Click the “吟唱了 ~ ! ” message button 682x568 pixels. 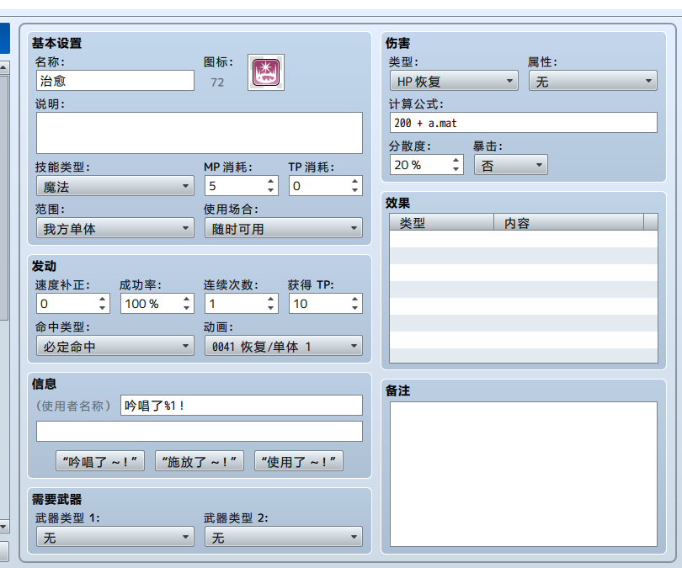[x=100, y=461]
